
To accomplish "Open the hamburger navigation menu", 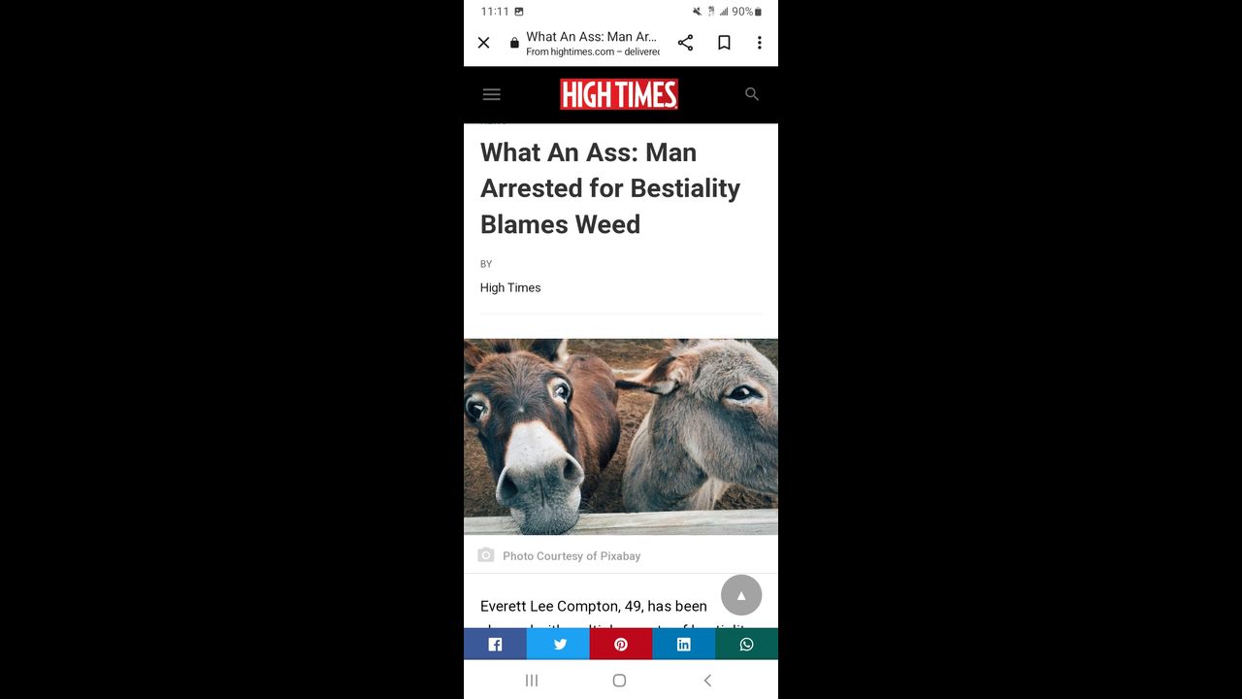I will [x=491, y=94].
